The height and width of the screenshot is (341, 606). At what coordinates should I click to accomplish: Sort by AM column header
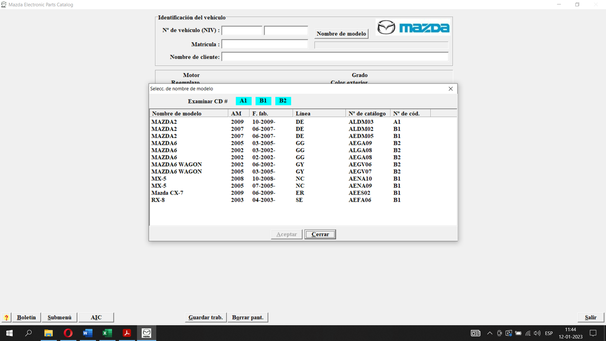[x=239, y=114]
